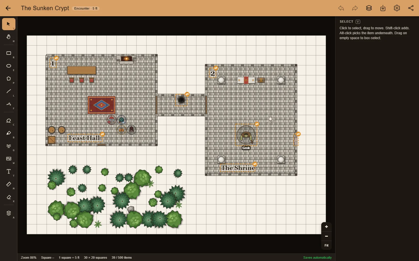419x261 pixels.
Task: Share the map via share icon
Action: pyautogui.click(x=411, y=8)
